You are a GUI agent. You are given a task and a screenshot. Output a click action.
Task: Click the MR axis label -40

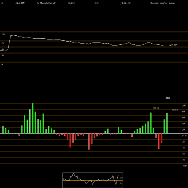183,148
